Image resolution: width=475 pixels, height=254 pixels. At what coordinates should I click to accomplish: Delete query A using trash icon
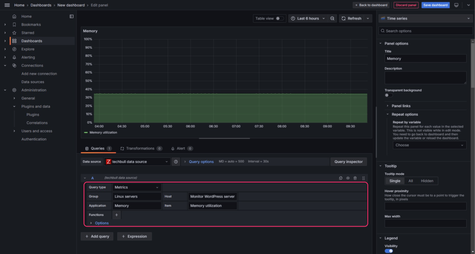tap(355, 178)
